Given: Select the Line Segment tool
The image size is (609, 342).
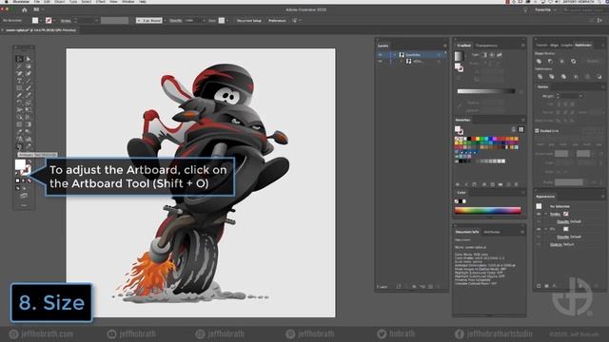Looking at the screenshot, I should pos(29,81).
